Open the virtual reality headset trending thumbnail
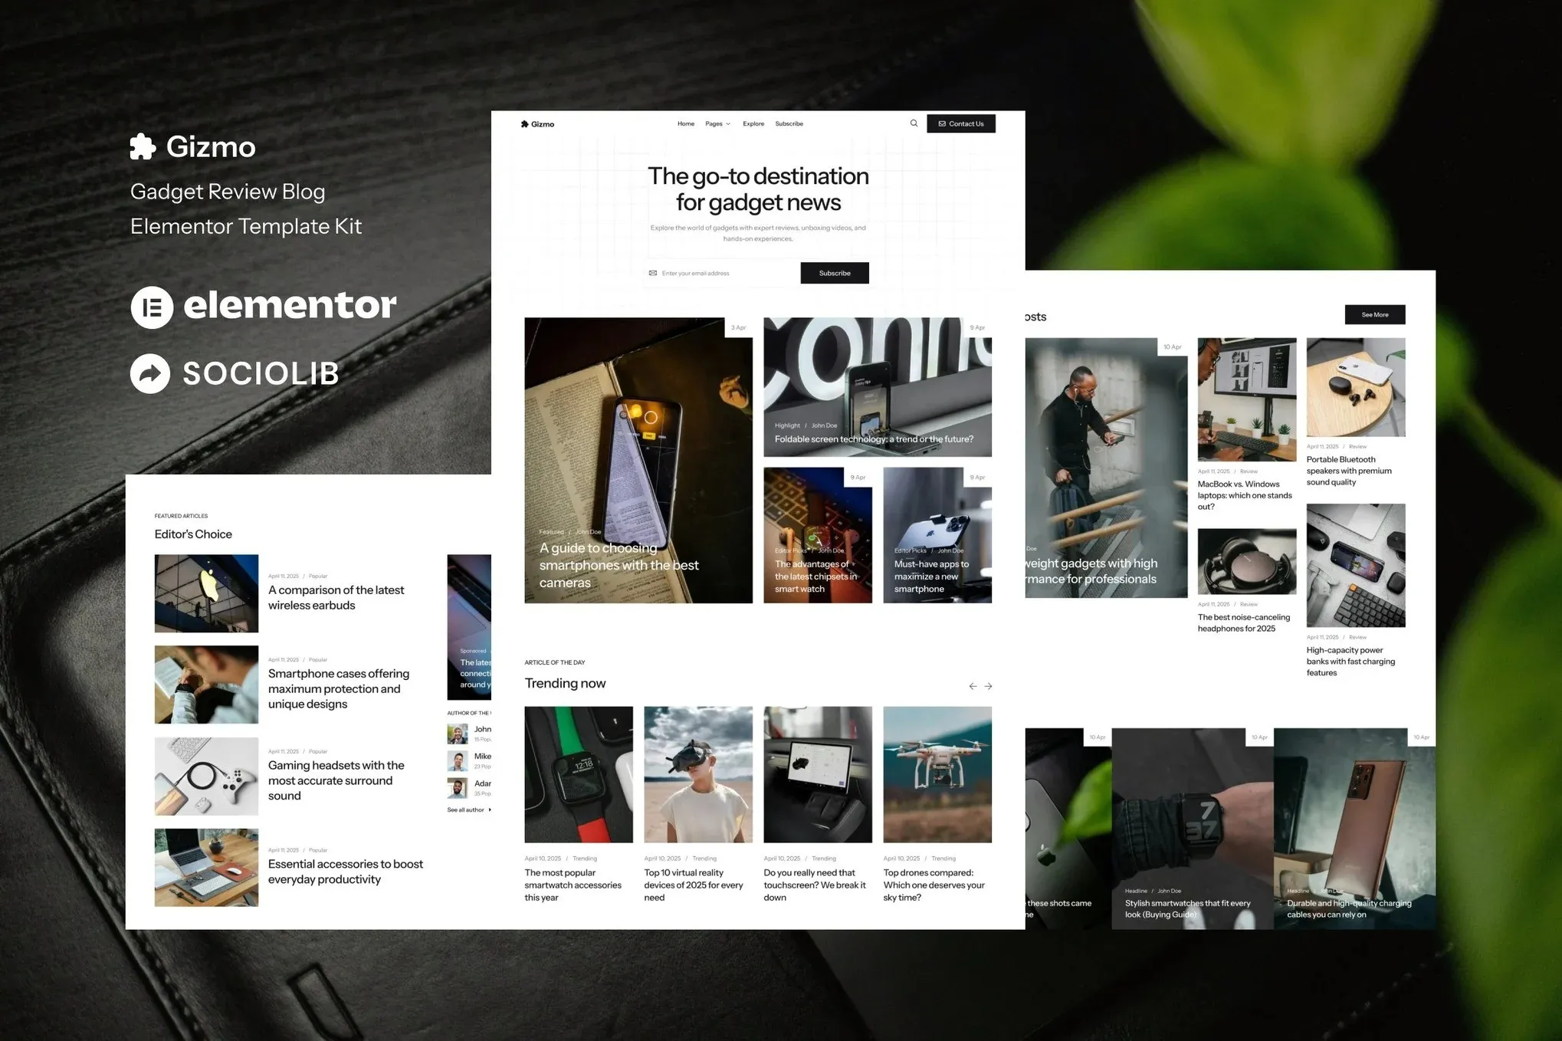Screen dimensions: 1562x1041 (698, 774)
